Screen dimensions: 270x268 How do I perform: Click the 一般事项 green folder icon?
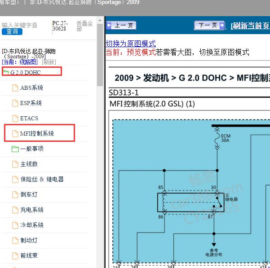click(x=15, y=149)
